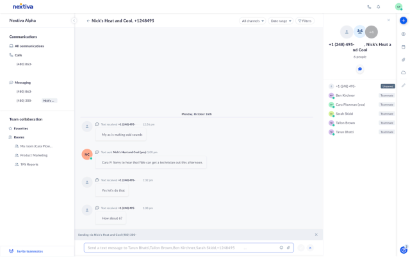The image size is (410, 257).
Task: Click the phone dialer icon in top bar
Action: 369,7
